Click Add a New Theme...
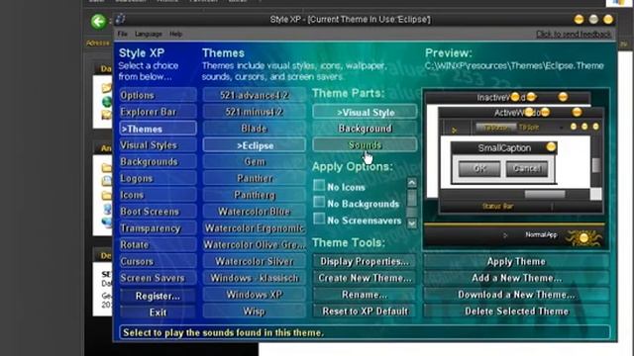This screenshot has width=634, height=356. coord(516,278)
